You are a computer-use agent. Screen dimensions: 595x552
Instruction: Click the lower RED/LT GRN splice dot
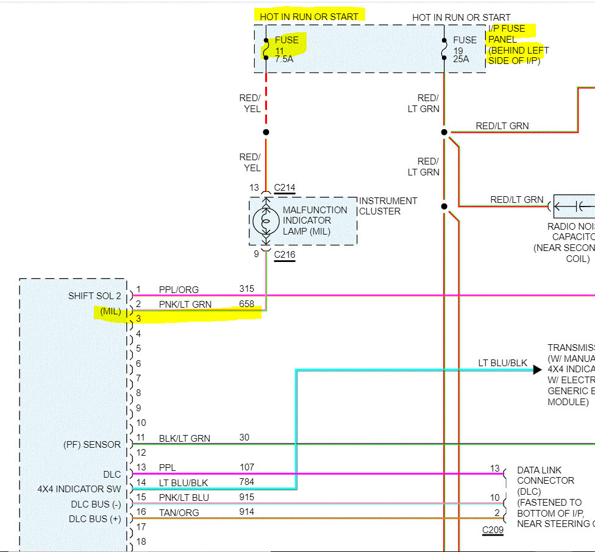tap(444, 207)
